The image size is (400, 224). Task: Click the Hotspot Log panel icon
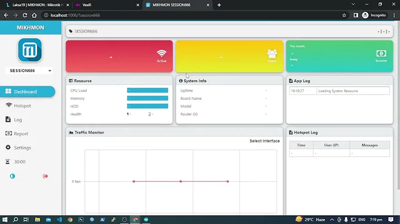(291, 133)
